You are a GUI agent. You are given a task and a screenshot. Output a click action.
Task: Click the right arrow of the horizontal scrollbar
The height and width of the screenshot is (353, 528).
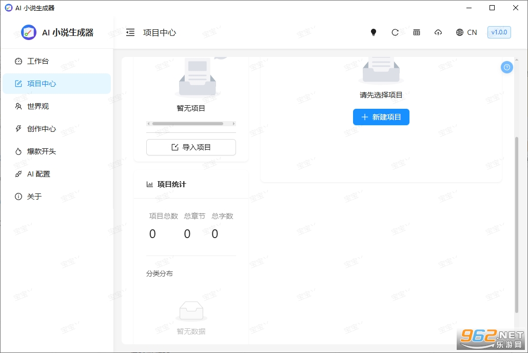coord(233,124)
